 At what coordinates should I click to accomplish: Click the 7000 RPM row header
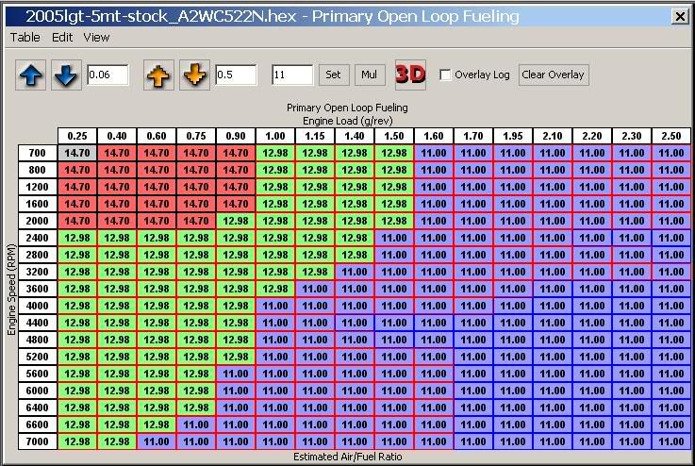[x=37, y=441]
